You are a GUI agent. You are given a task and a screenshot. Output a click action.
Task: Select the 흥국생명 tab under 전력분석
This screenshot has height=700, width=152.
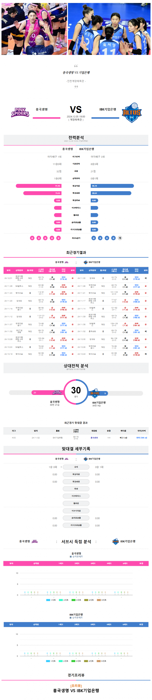(x=68, y=149)
